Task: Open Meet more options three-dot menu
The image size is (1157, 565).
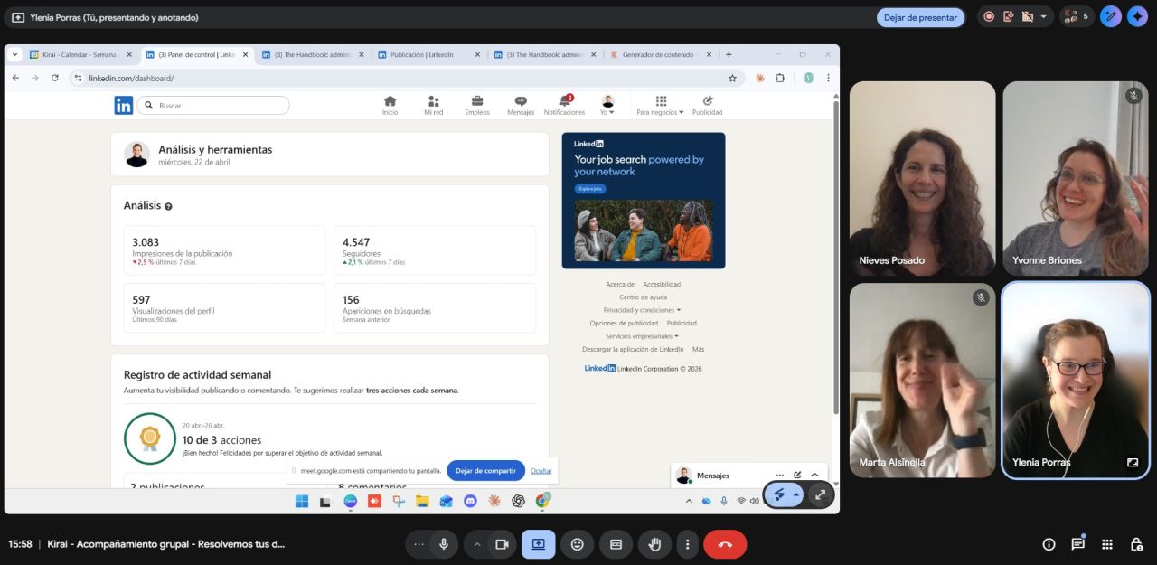Action: click(687, 544)
